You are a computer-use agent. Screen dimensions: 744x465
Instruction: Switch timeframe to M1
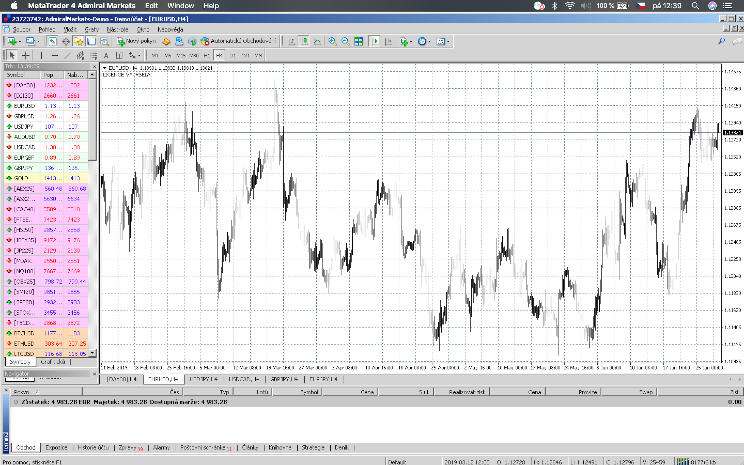click(155, 55)
